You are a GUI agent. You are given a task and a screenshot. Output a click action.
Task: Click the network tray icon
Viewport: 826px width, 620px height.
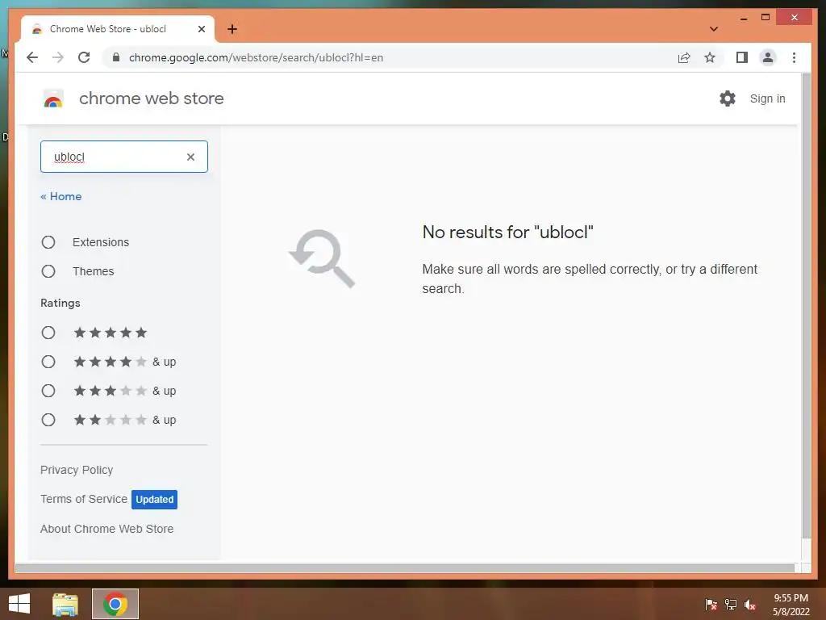pos(731,605)
